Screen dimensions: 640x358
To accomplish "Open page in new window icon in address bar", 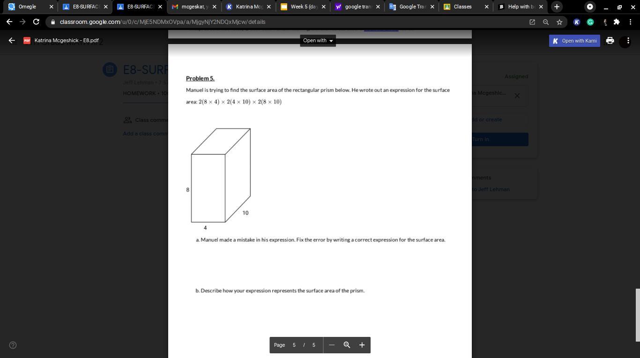I will pyautogui.click(x=532, y=22).
